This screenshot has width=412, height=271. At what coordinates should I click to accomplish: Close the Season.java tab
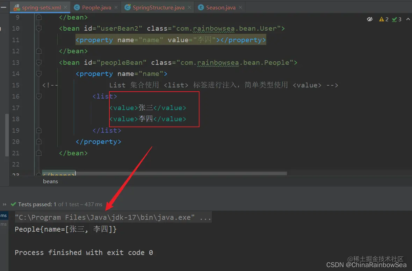[x=240, y=7]
